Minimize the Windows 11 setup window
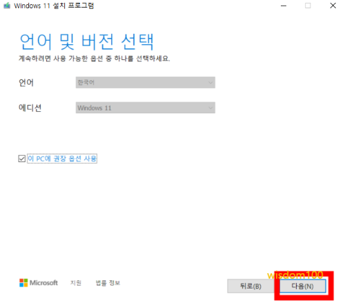The width and height of the screenshot is (345, 305). point(284,6)
